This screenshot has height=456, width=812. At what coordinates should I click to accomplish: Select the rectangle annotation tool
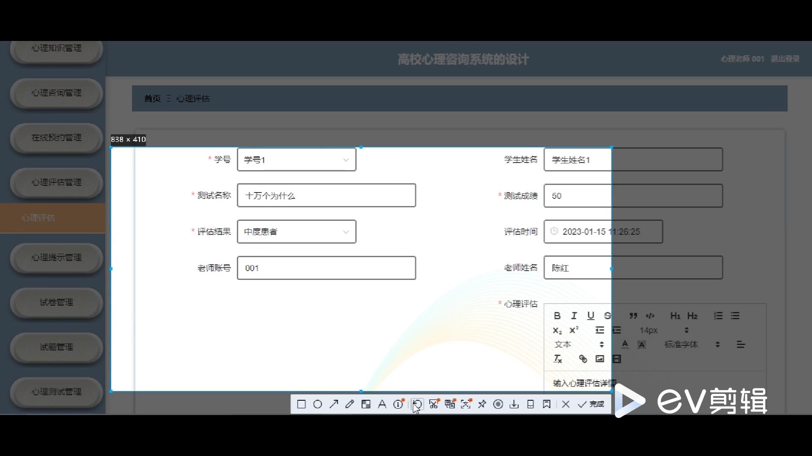click(301, 404)
